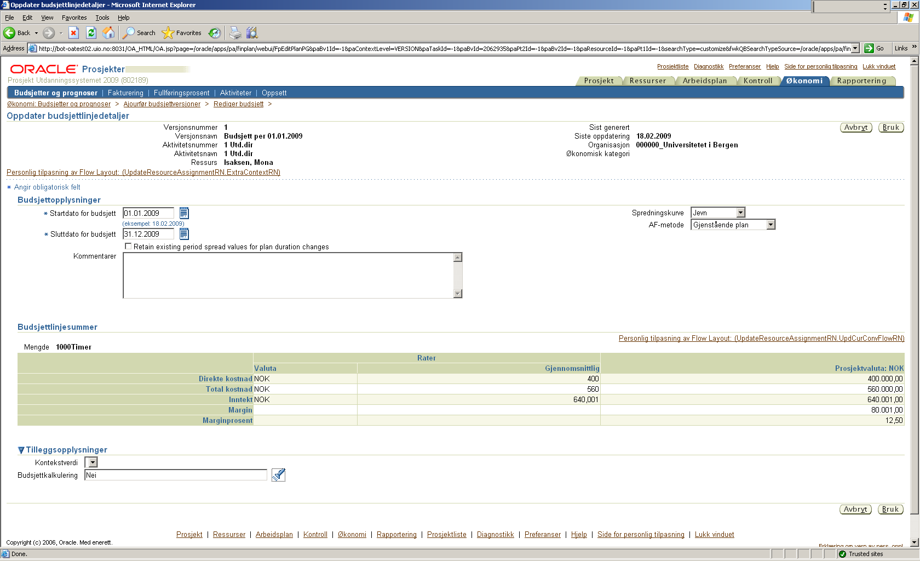Open the Favorites star button

click(x=182, y=33)
